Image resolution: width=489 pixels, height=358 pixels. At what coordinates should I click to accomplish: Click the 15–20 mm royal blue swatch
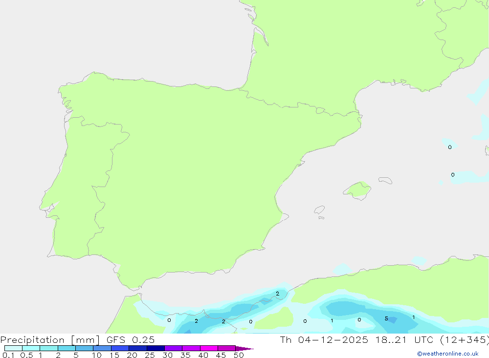tap(120, 348)
